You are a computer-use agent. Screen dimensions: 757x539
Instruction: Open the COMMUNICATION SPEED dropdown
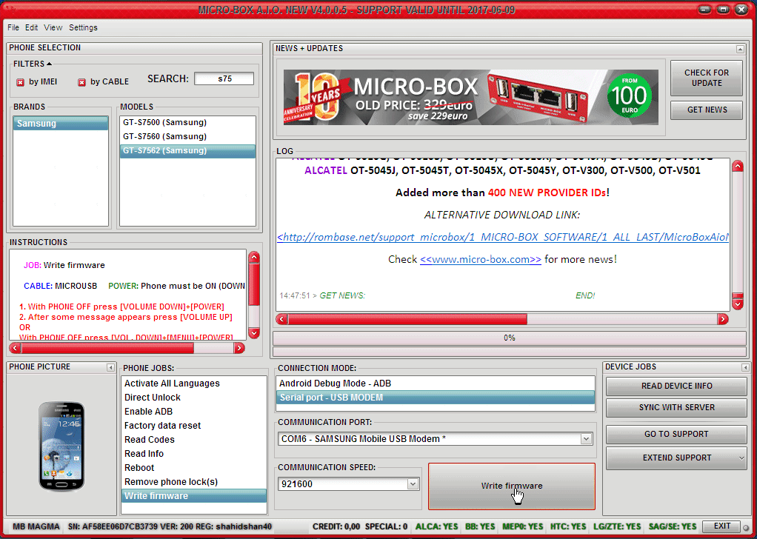(413, 484)
